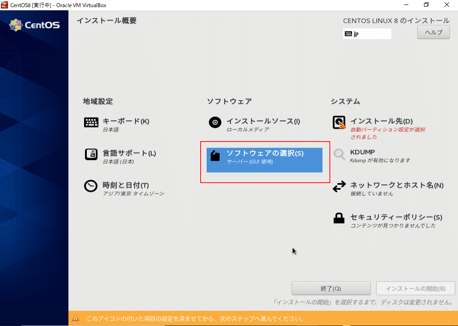This screenshot has width=458, height=326.
Task: Open 時刻と日付(T) settings label
Action: point(126,185)
